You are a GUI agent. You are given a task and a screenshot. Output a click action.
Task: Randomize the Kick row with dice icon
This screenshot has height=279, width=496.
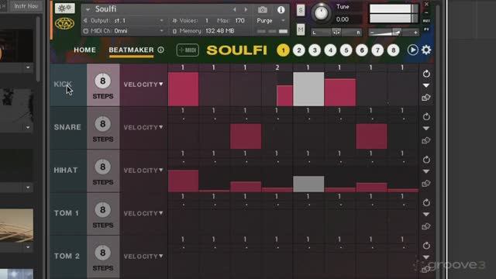coord(426,98)
